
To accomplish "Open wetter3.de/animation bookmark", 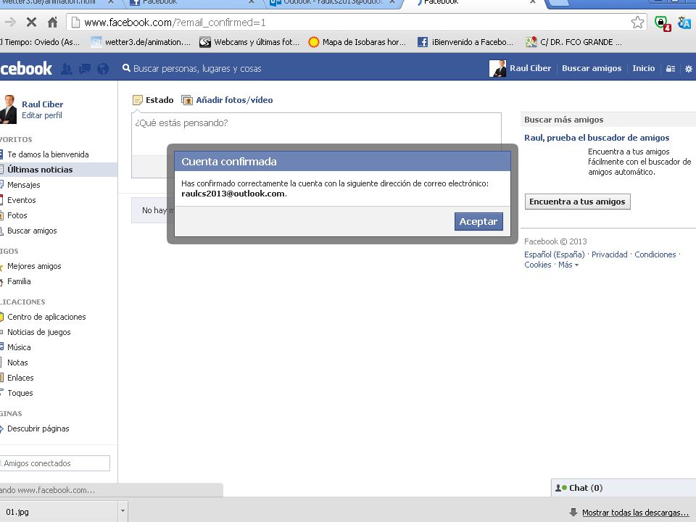I will (x=140, y=42).
